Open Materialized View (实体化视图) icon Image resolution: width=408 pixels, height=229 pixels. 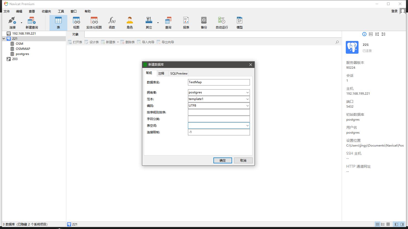click(94, 23)
